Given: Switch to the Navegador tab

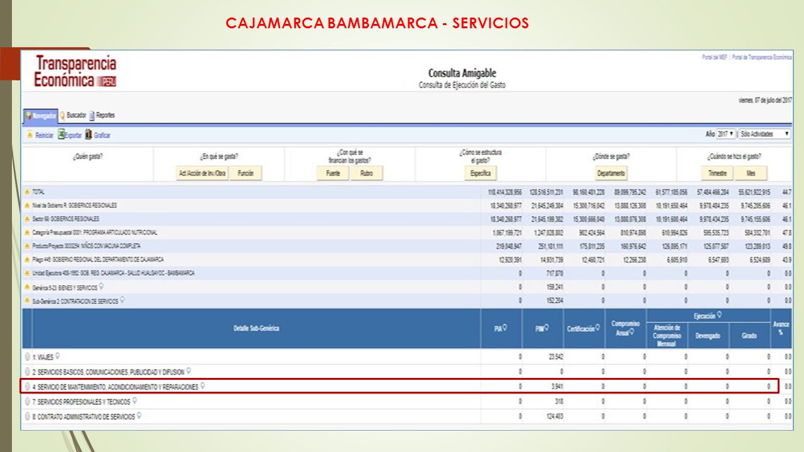Looking at the screenshot, I should 41,116.
